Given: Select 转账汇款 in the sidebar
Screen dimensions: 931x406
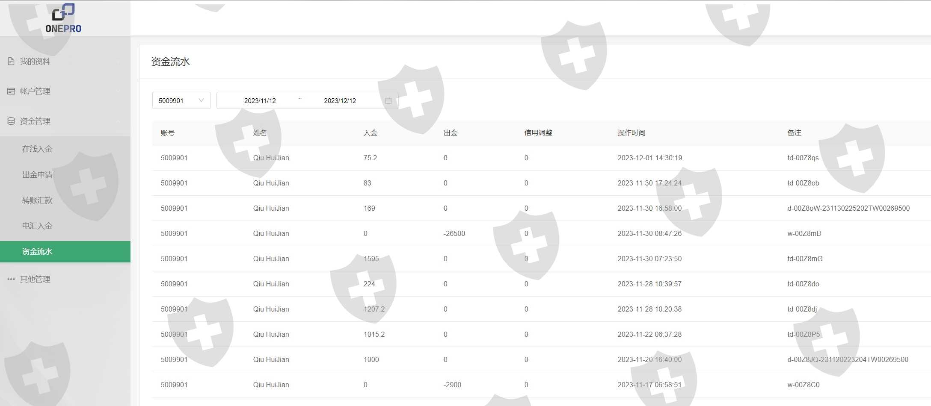Looking at the screenshot, I should pos(37,200).
